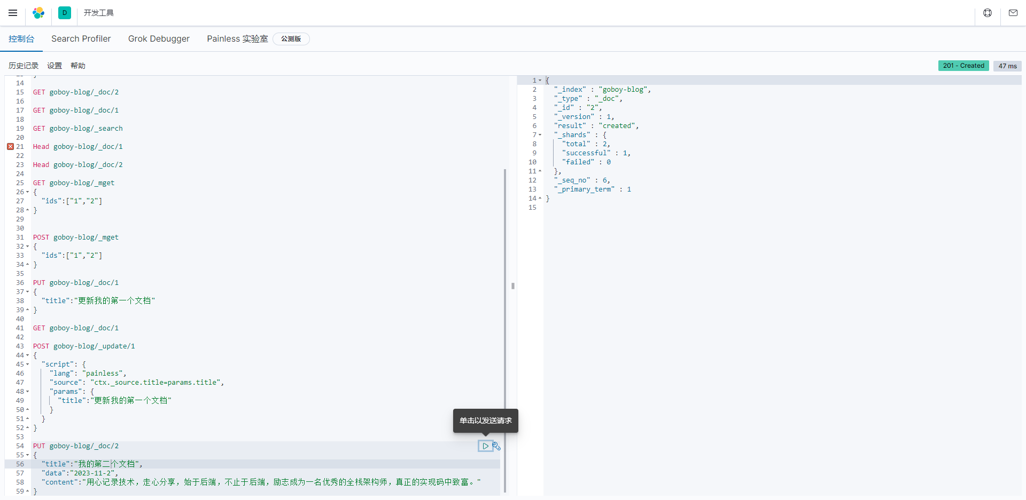Click the 开发工具 breadcrumb
This screenshot has width=1026, height=500.
[99, 13]
